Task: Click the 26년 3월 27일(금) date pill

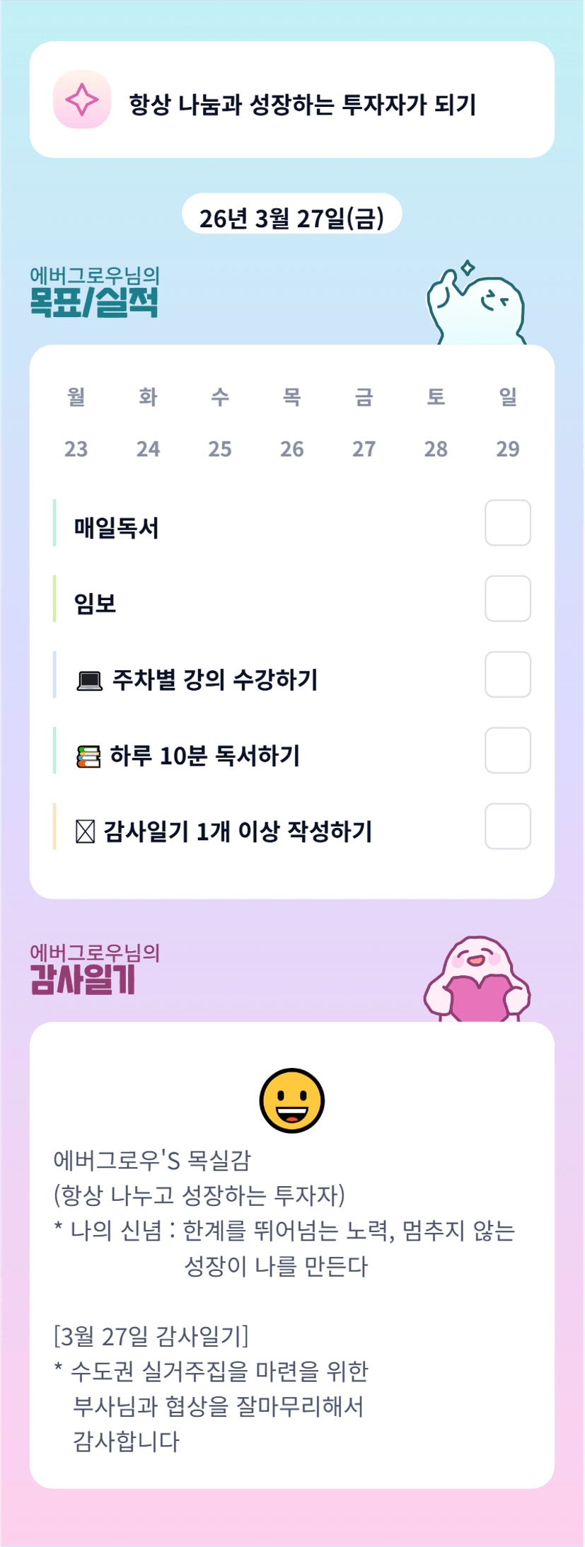Action: 291,218
